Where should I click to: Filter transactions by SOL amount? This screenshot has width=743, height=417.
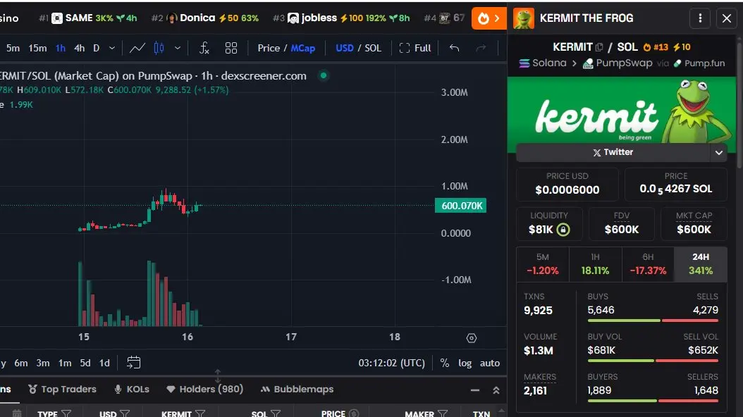(x=276, y=413)
